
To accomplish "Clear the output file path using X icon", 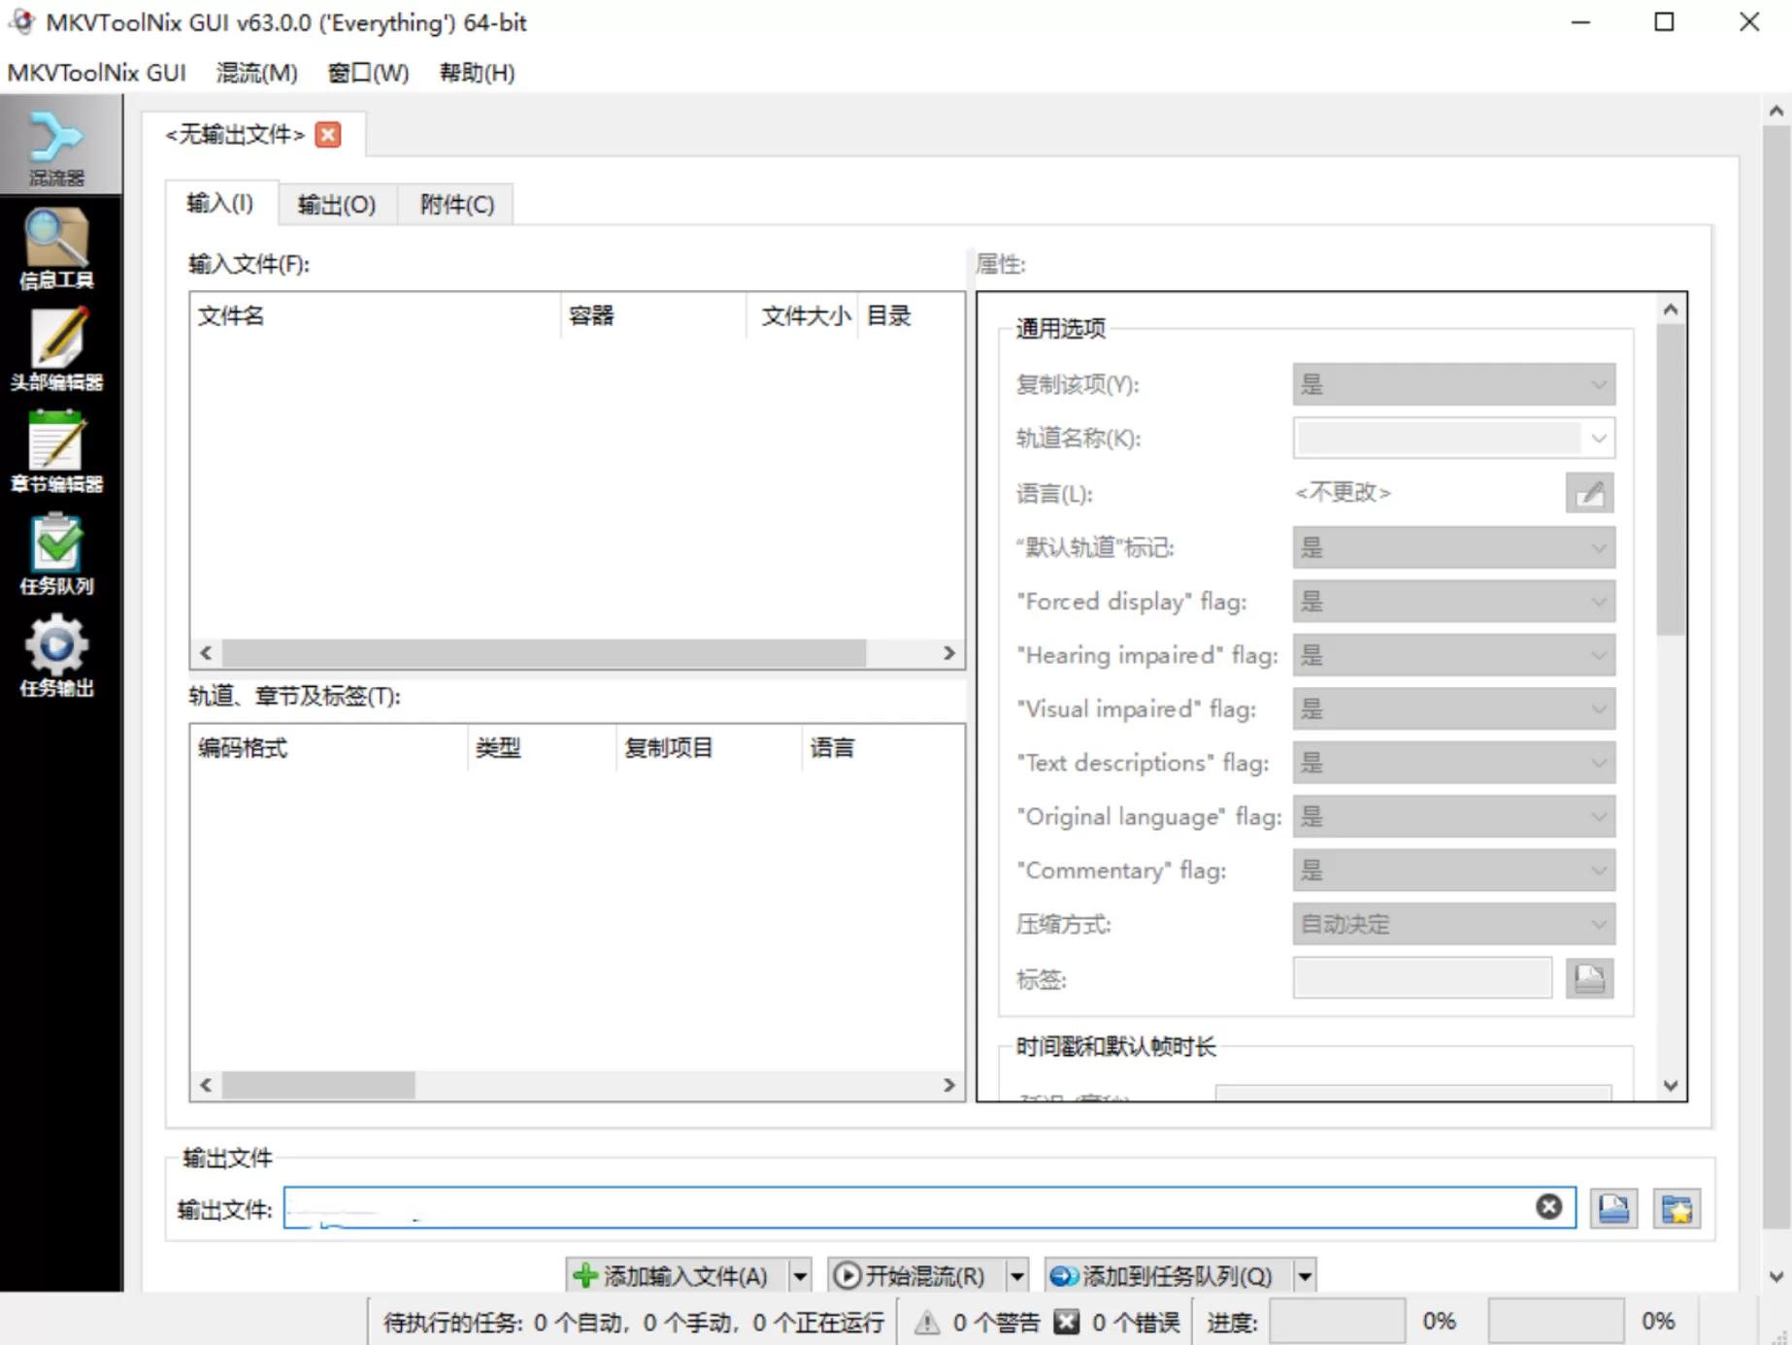I will pos(1547,1206).
